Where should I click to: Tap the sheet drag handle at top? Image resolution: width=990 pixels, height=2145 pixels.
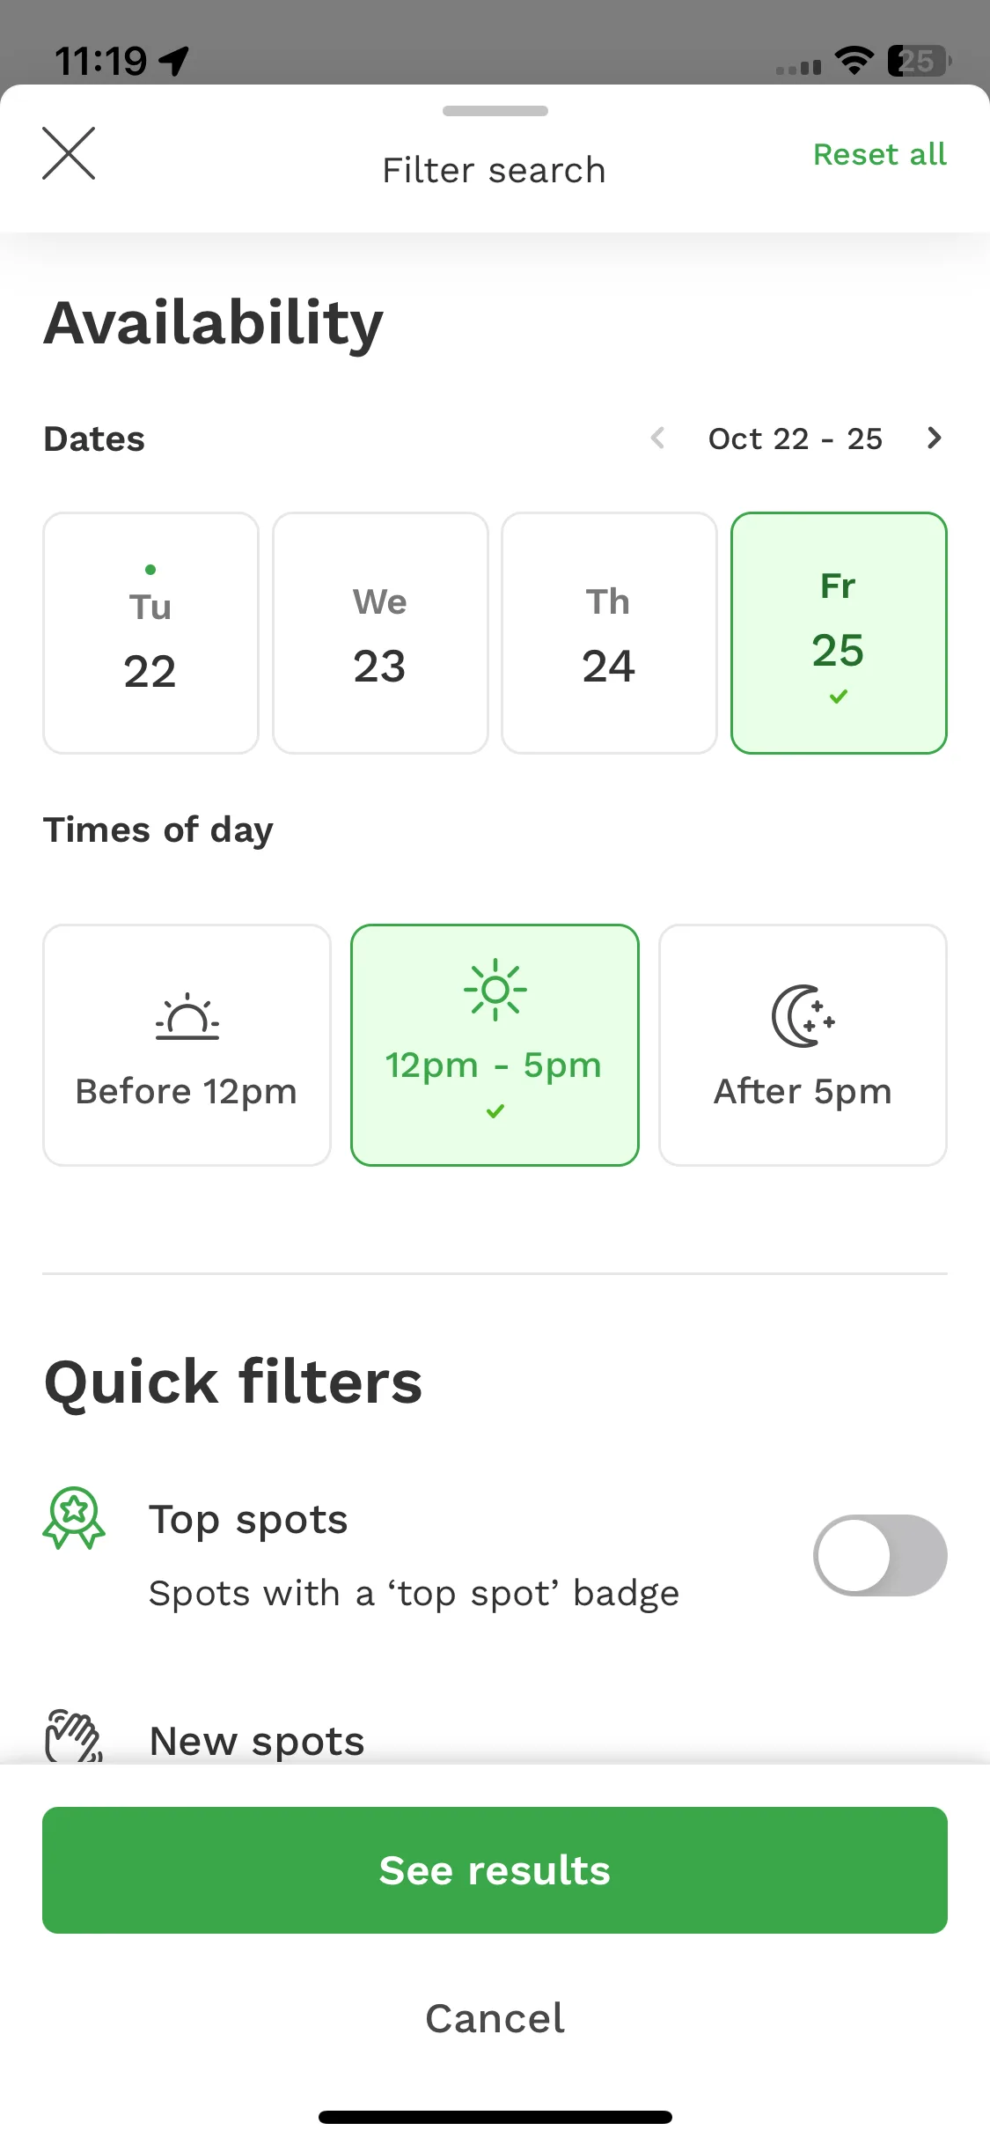tap(495, 111)
